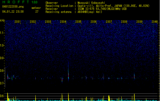Click the 'Receiver' field label
This screenshot has height=101, width=160.
(52, 9)
